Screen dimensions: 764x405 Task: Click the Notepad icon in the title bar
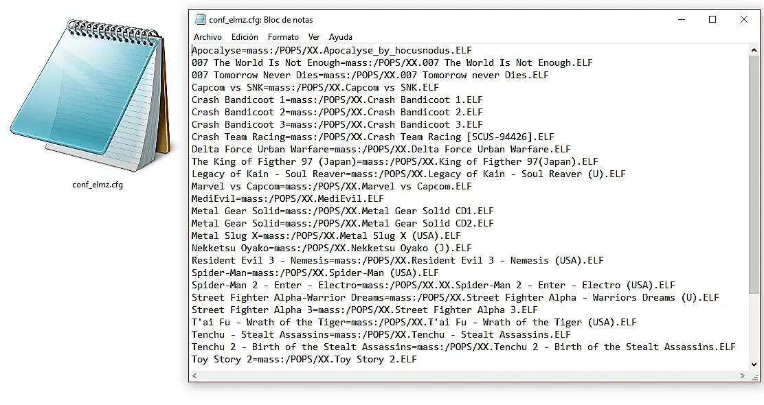tap(200, 19)
